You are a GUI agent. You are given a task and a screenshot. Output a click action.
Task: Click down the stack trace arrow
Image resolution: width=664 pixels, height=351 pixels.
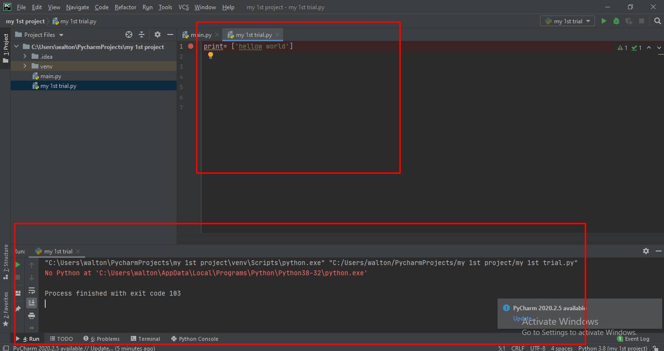pyautogui.click(x=32, y=277)
